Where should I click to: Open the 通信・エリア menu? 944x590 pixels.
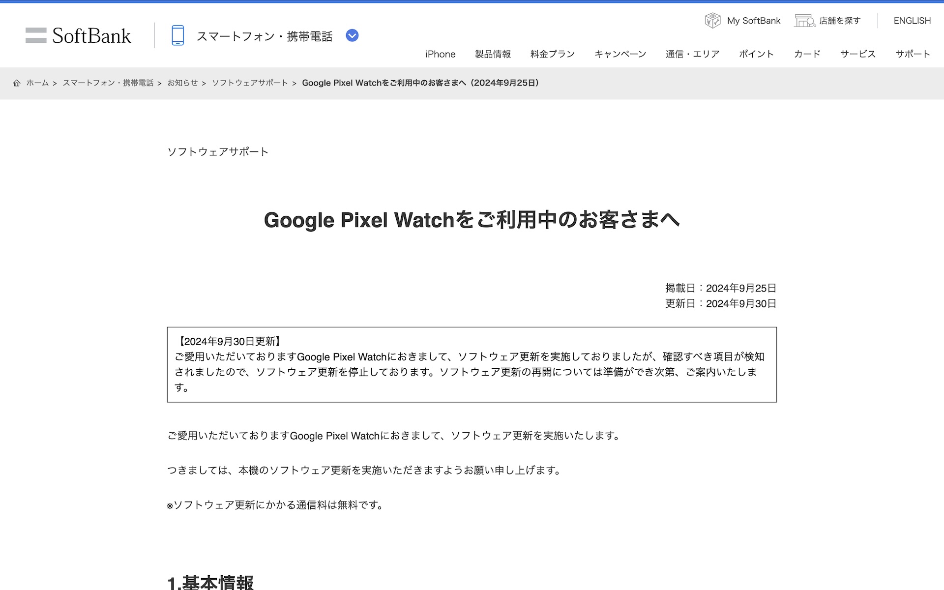coord(692,54)
